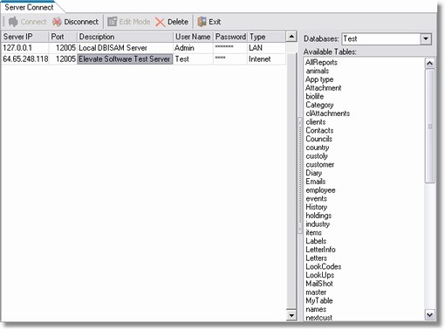The height and width of the screenshot is (330, 445).
Task: Click the Exit door icon
Action: pos(202,22)
